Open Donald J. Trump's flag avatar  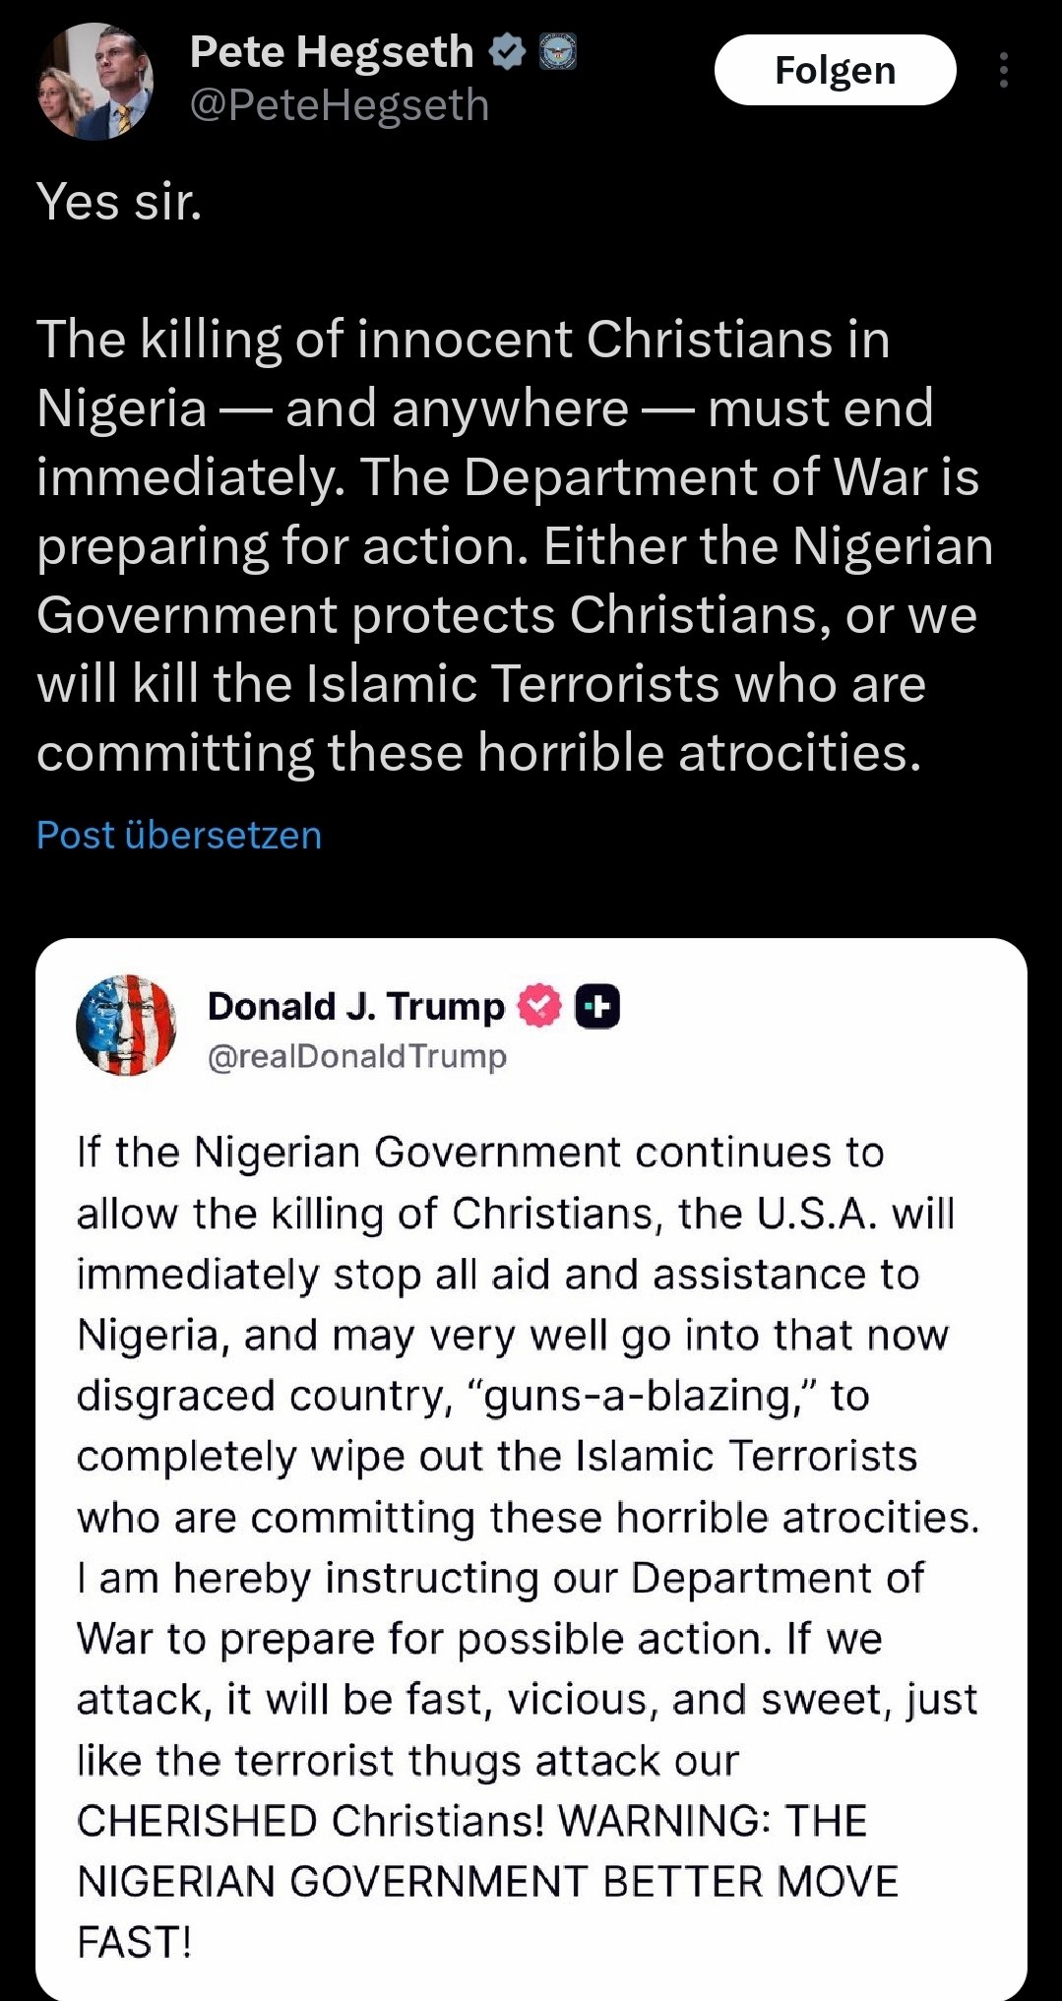pyautogui.click(x=126, y=1025)
